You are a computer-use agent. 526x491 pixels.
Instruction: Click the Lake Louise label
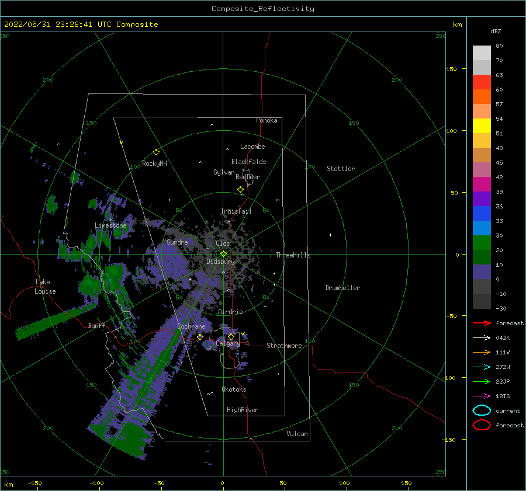point(45,287)
